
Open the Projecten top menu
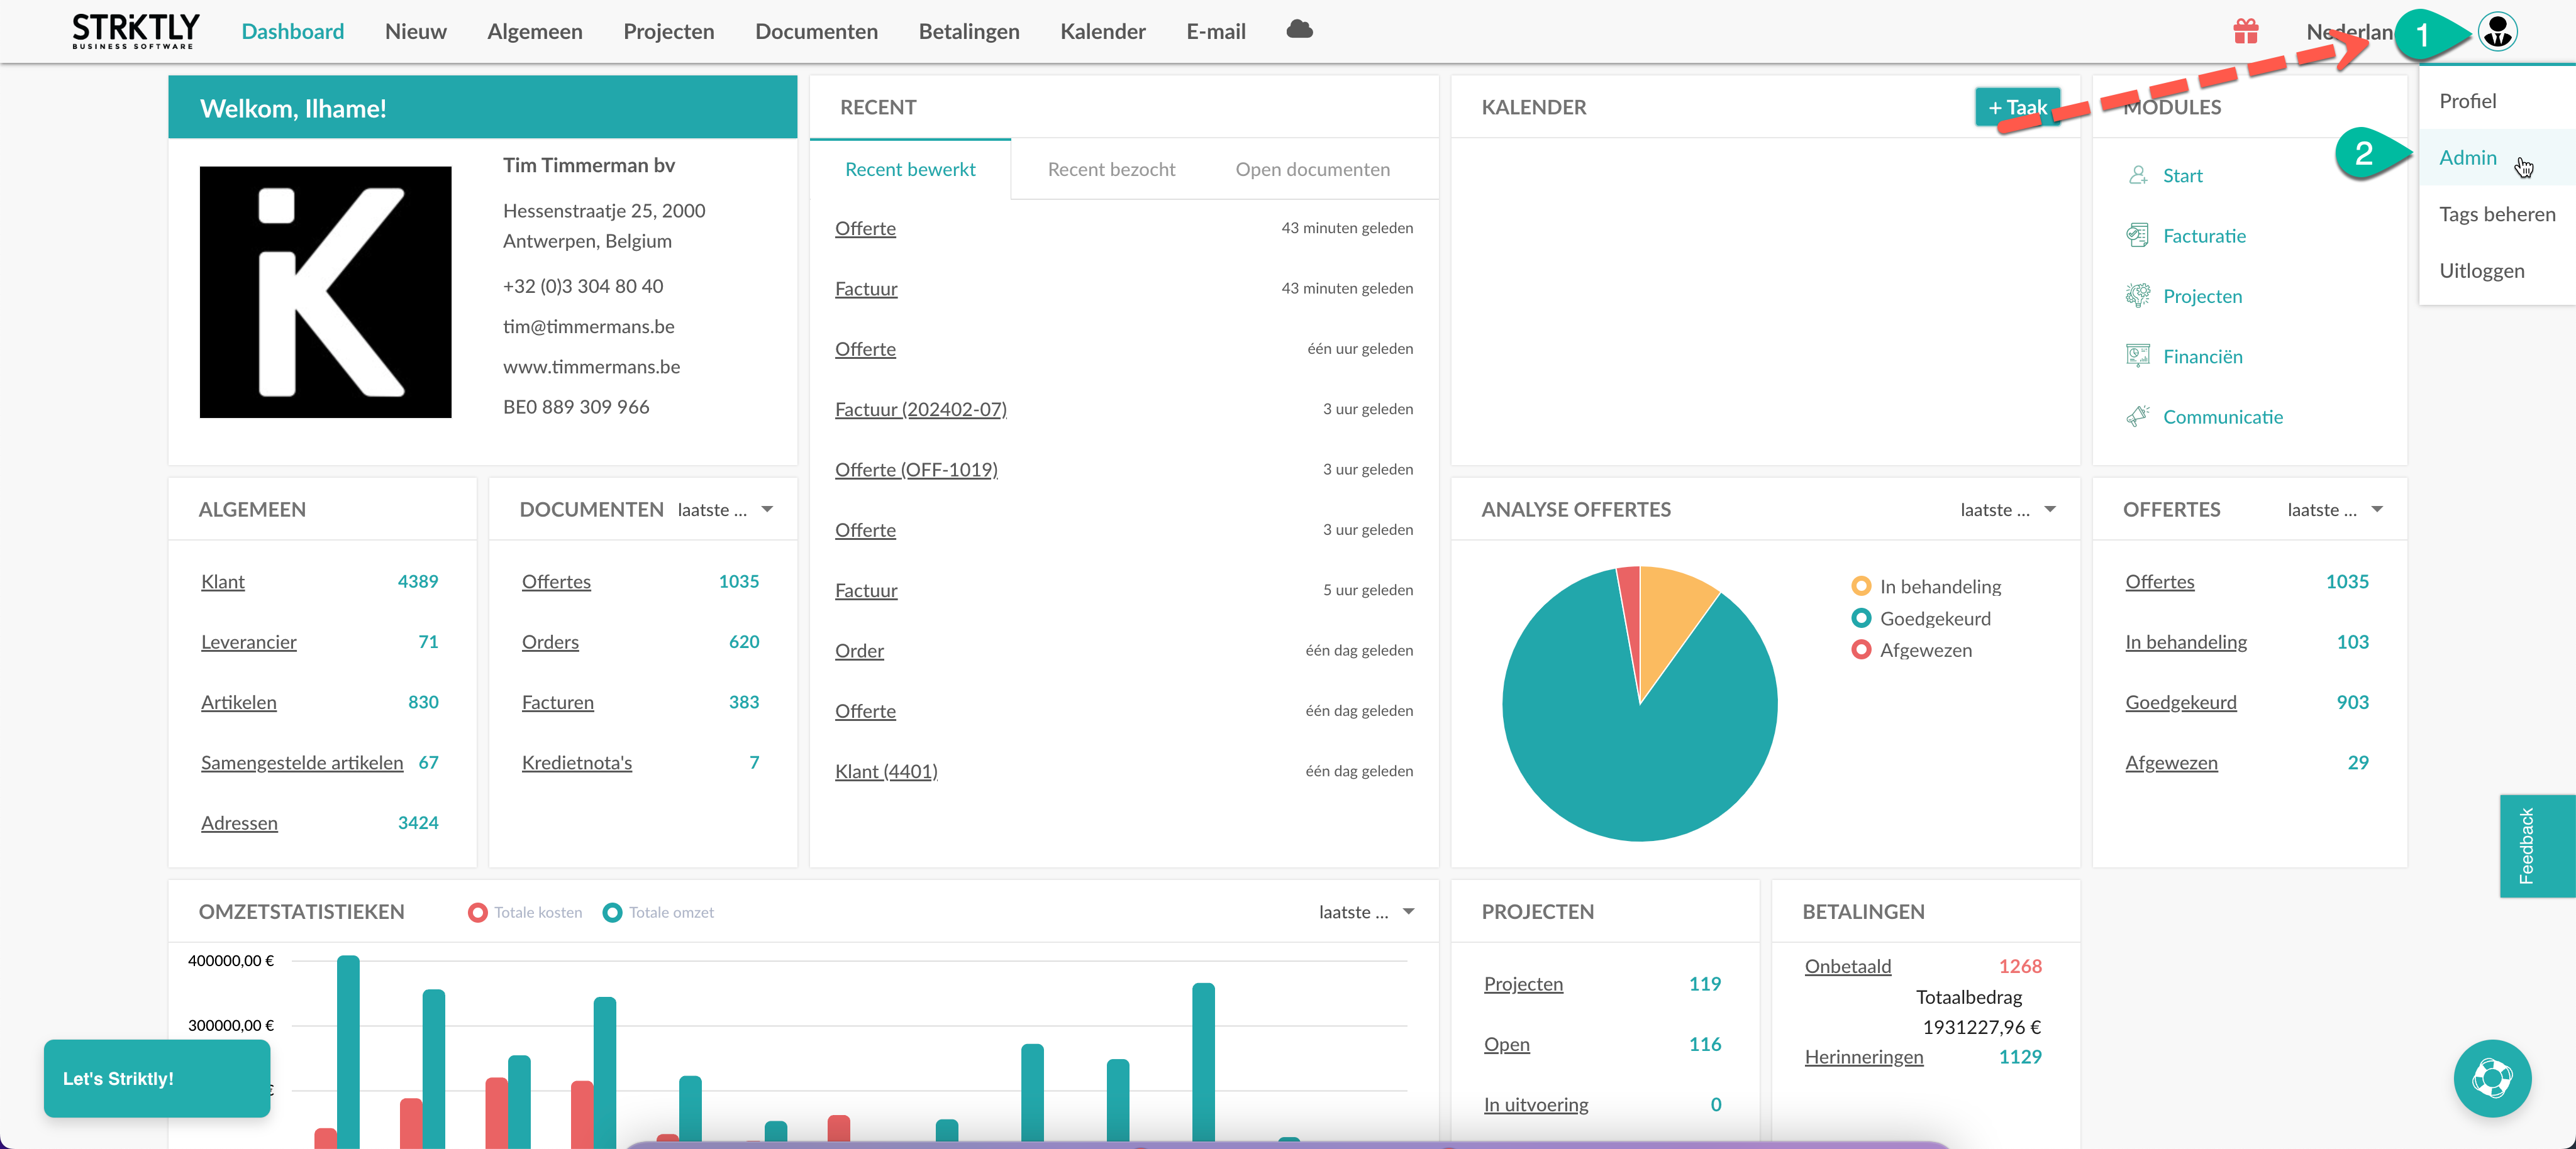tap(669, 31)
